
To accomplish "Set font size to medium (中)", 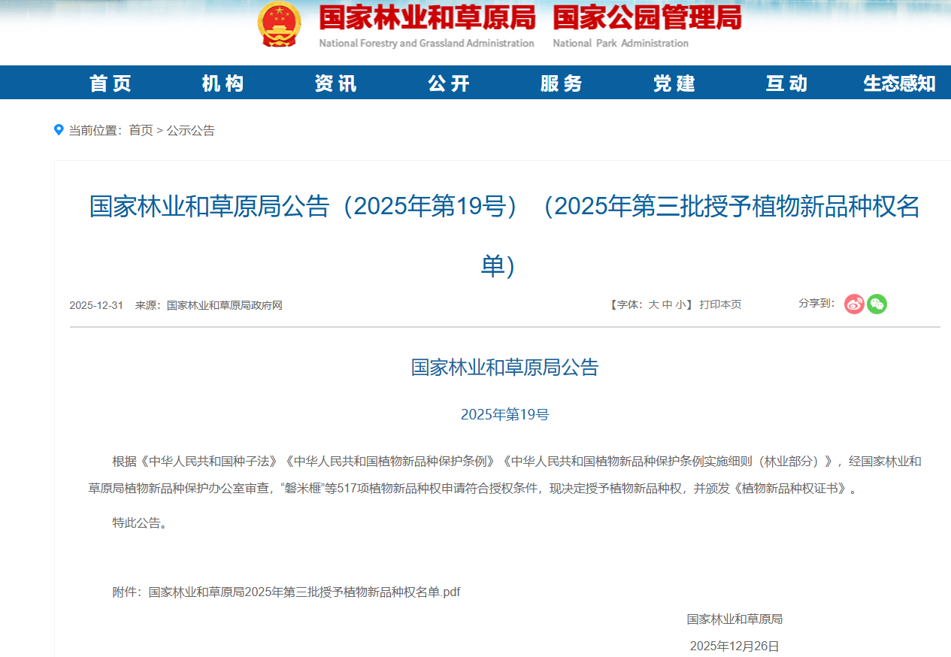I will [x=667, y=305].
